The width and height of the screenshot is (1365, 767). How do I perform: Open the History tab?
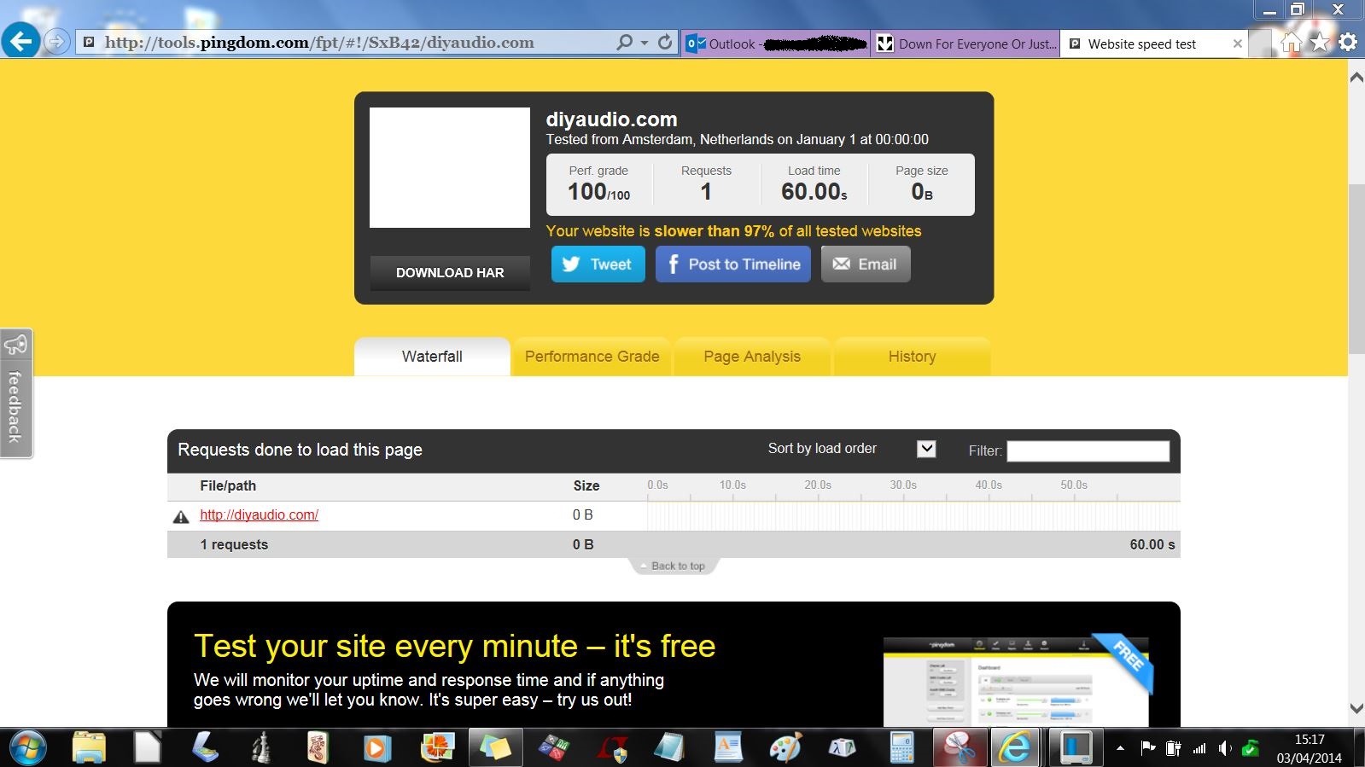coord(912,357)
